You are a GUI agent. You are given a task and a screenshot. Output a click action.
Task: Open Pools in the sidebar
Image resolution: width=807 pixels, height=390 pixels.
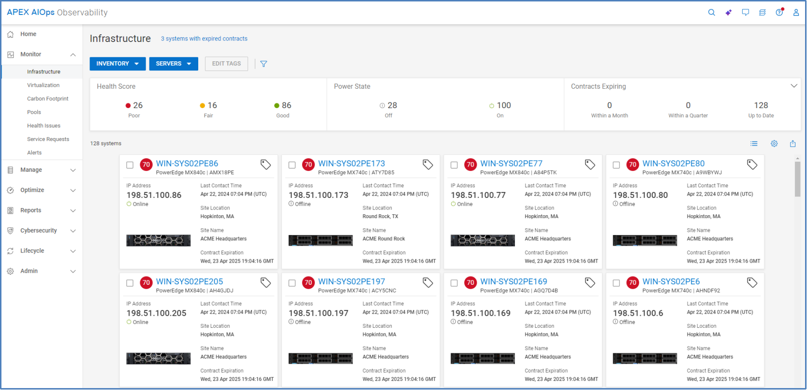[x=34, y=112]
